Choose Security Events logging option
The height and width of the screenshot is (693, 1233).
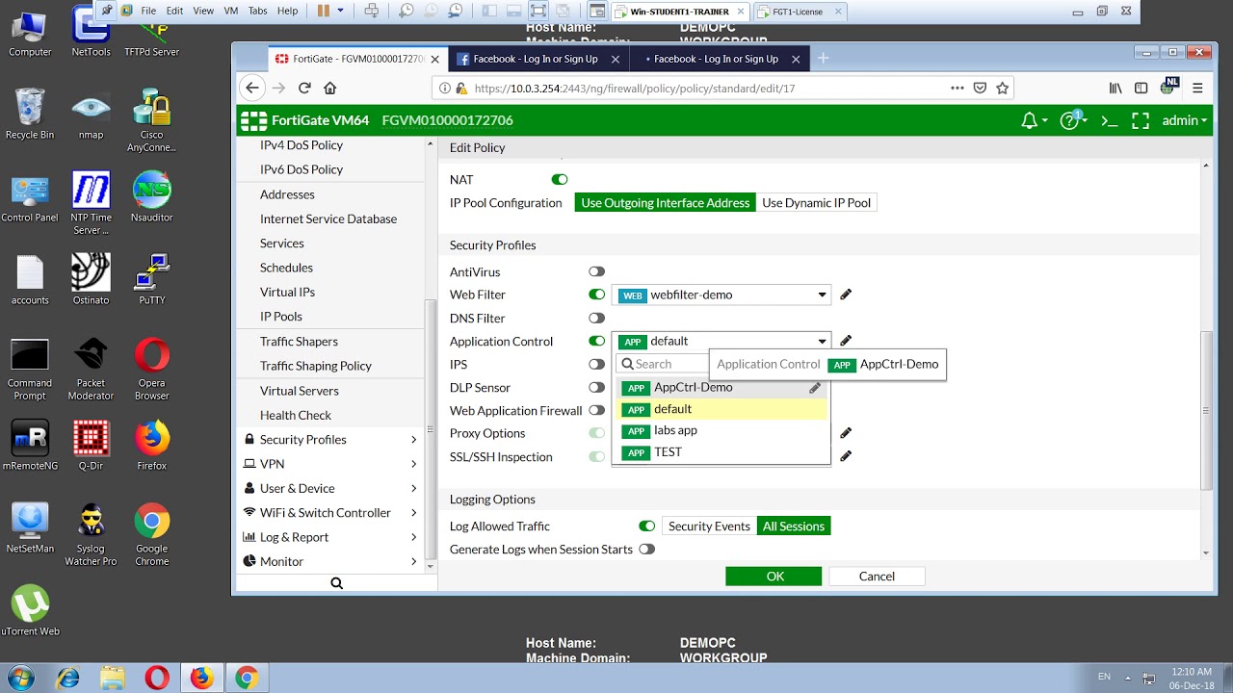coord(709,526)
